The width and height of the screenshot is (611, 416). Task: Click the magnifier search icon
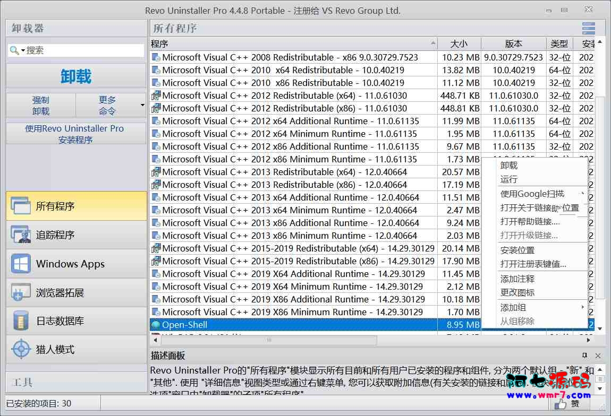tap(14, 50)
